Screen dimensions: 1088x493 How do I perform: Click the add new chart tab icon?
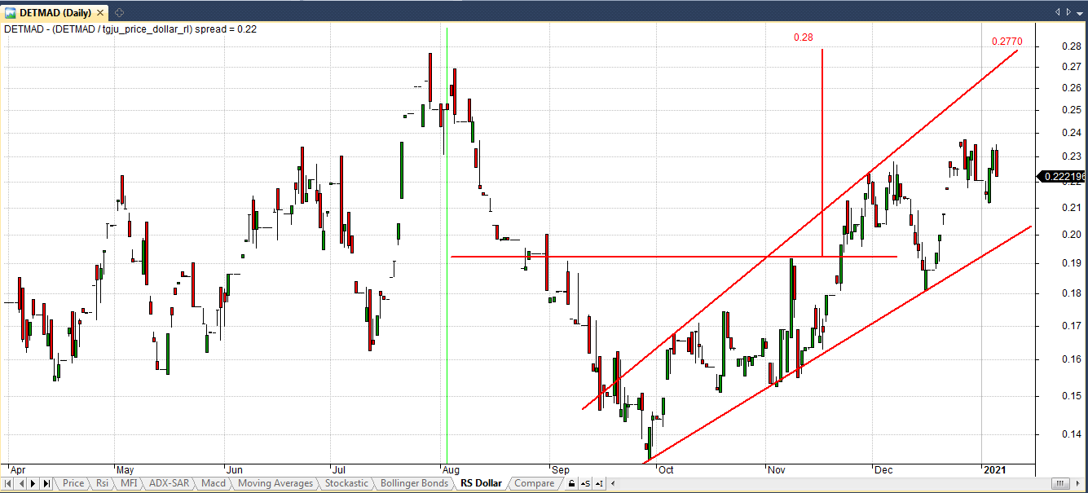(119, 11)
